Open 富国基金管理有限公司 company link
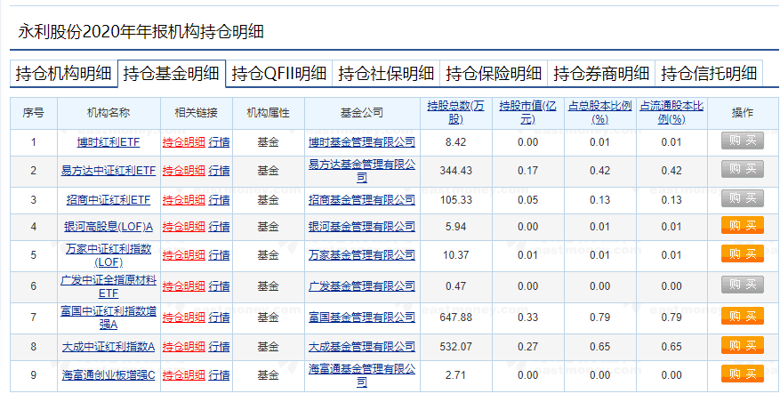 point(362,318)
